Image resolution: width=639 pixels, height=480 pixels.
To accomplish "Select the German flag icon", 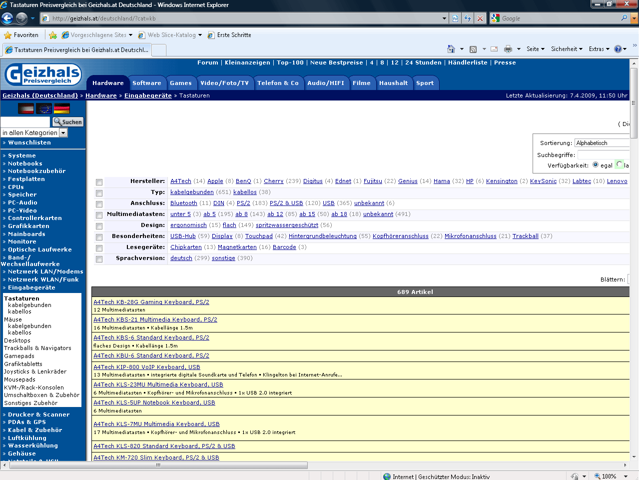I will click(x=62, y=108).
